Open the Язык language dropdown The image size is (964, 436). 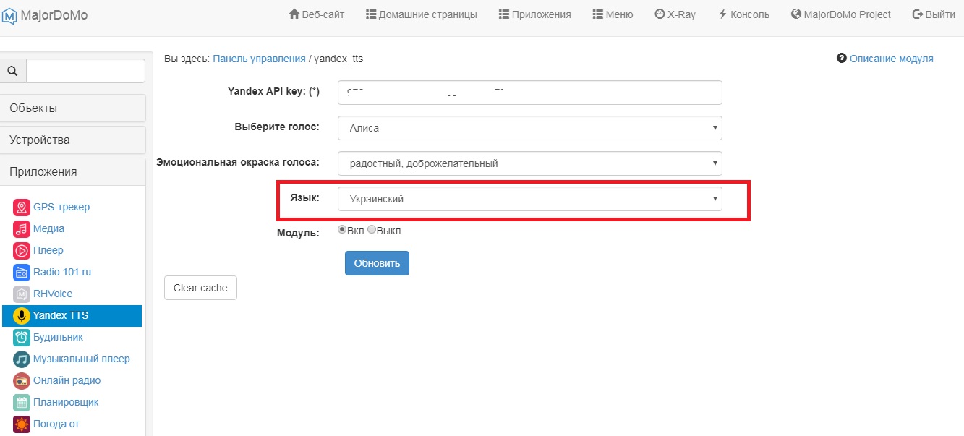pyautogui.click(x=529, y=199)
